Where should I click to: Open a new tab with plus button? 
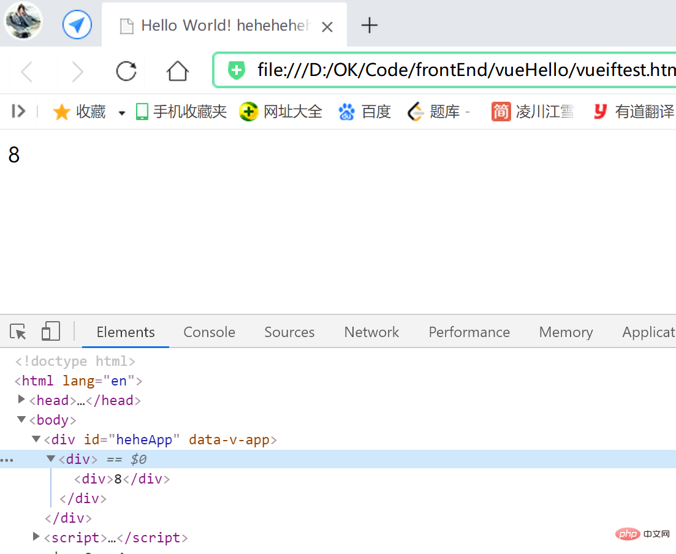369,25
